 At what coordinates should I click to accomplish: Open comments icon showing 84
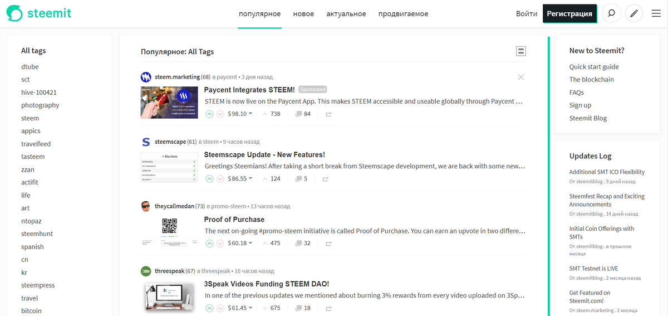[298, 114]
